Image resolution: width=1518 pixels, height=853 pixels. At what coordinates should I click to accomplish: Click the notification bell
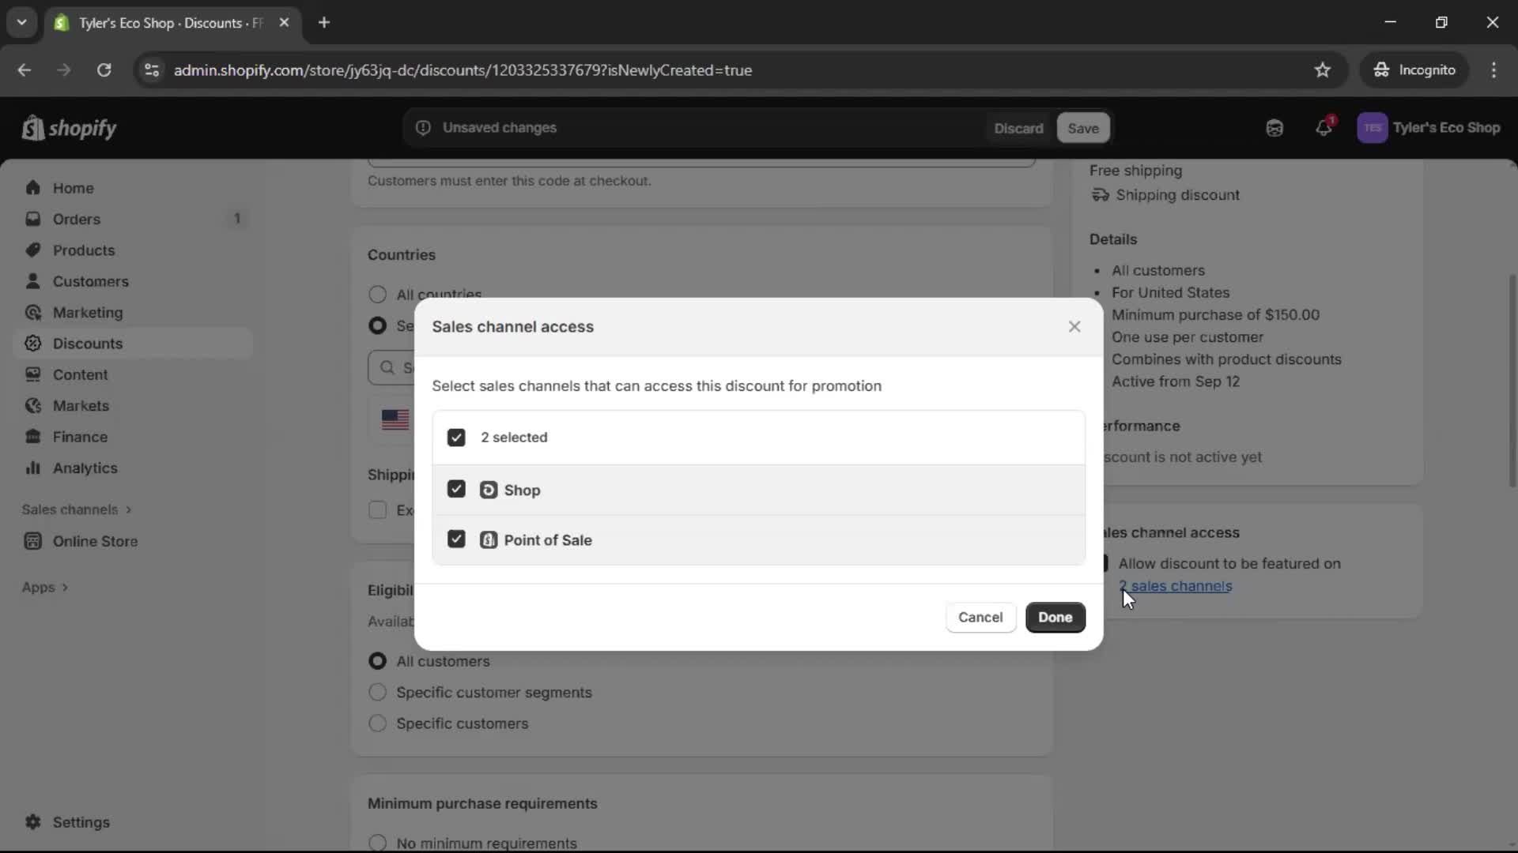pos(1324,128)
